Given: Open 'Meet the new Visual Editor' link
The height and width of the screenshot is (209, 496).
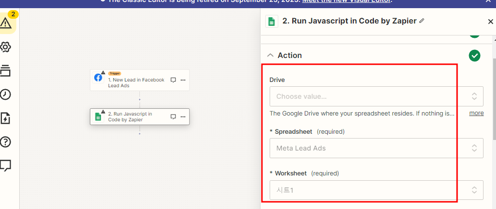Looking at the screenshot, I should (x=347, y=1).
